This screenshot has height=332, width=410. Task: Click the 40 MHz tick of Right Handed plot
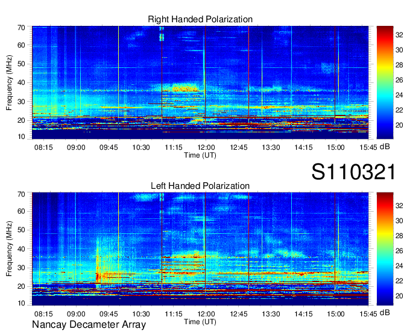[21, 82]
